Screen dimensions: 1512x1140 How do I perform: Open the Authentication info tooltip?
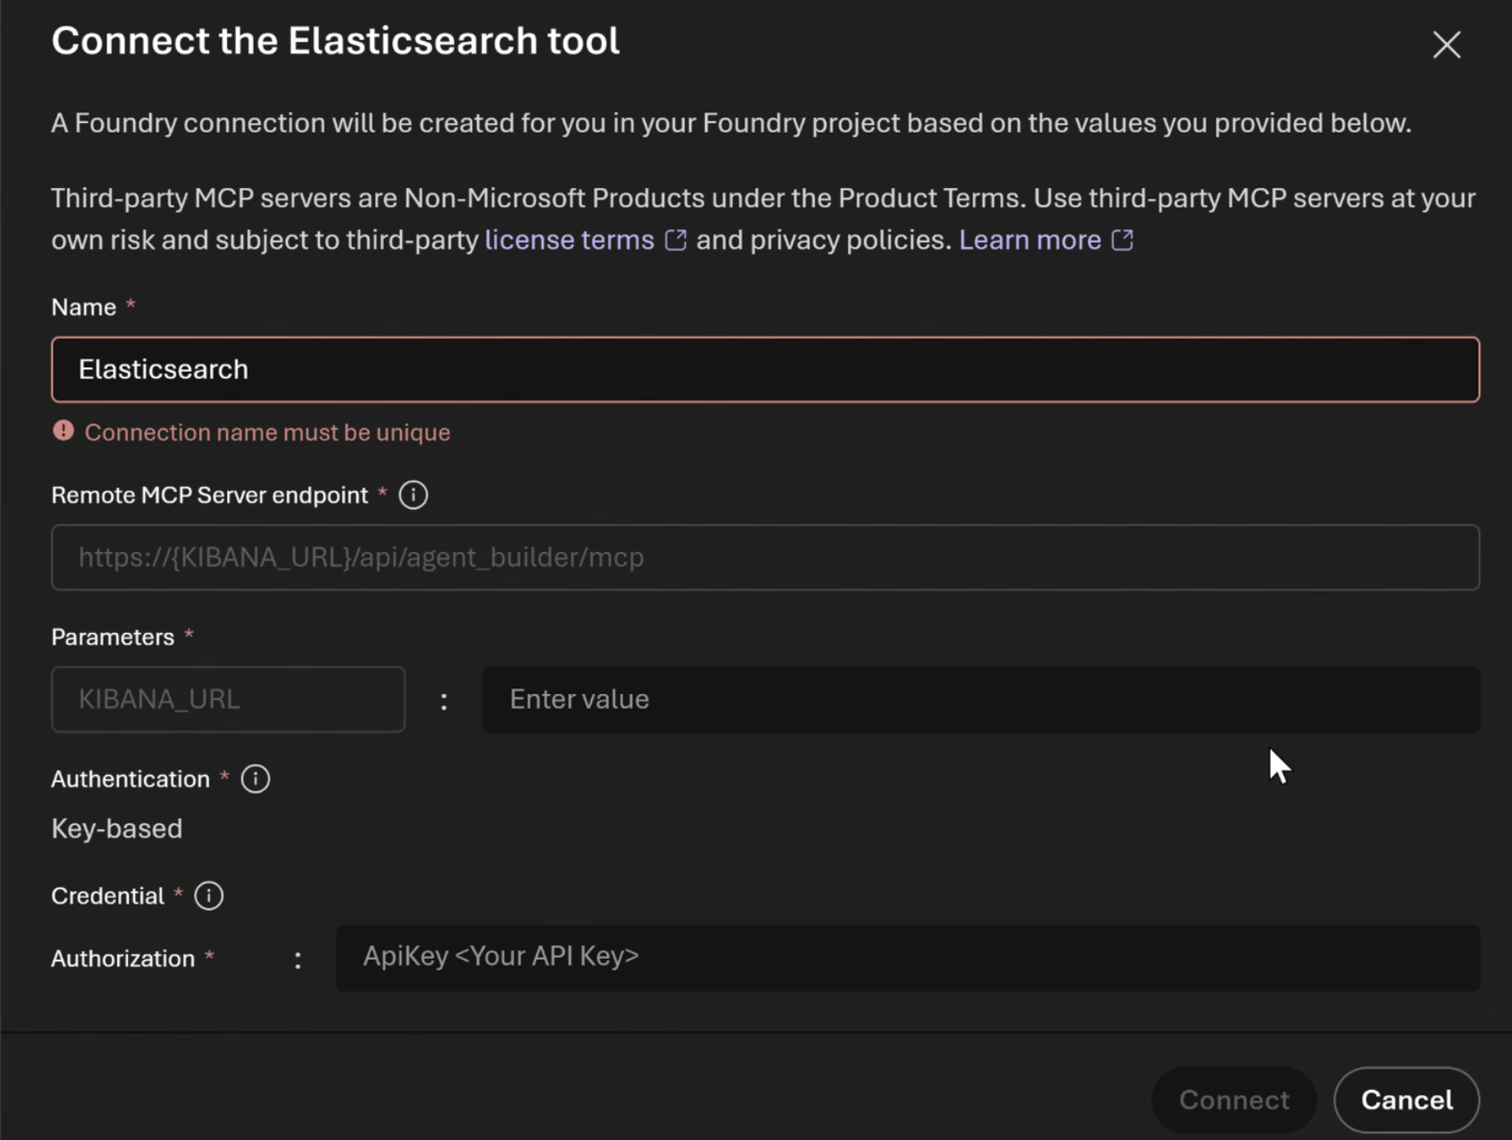255,779
